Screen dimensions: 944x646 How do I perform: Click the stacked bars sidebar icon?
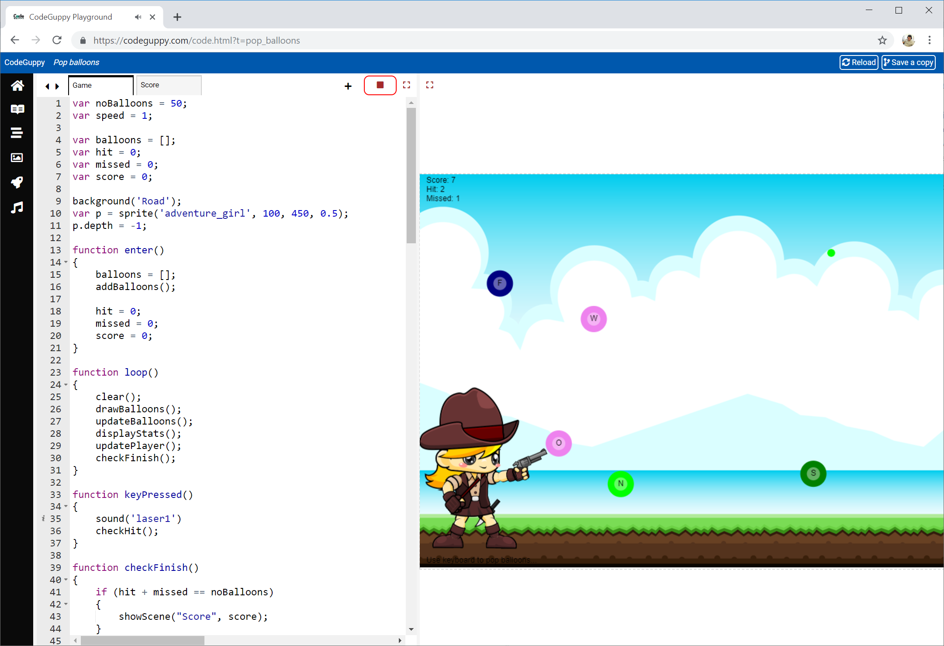[17, 133]
